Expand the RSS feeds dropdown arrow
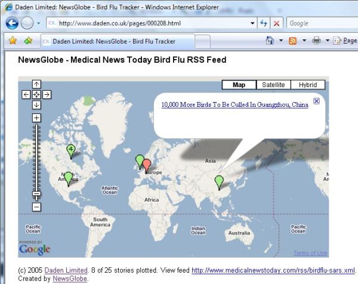 [304, 41]
